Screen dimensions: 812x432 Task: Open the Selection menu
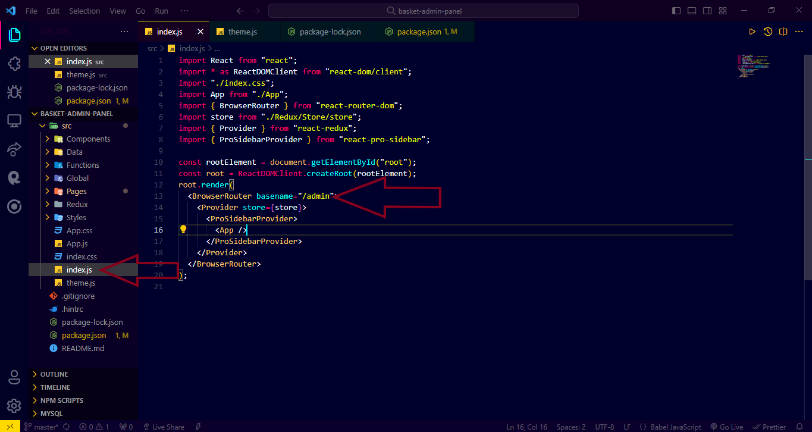(x=84, y=11)
